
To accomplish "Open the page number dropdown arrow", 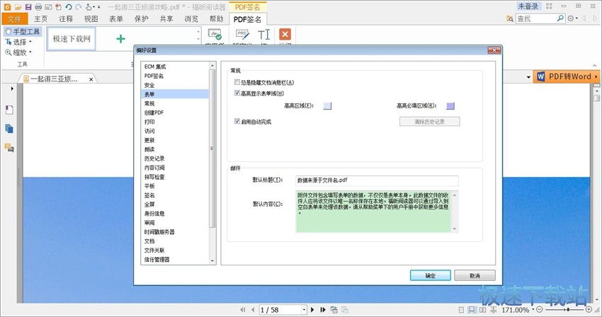I will pyautogui.click(x=304, y=310).
